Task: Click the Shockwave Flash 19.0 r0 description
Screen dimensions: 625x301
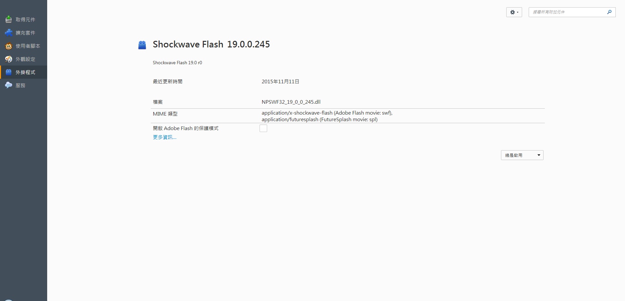Action: [x=177, y=63]
